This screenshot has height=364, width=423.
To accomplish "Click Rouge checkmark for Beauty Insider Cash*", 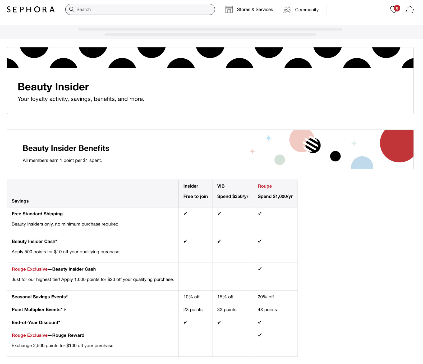I will [260, 241].
